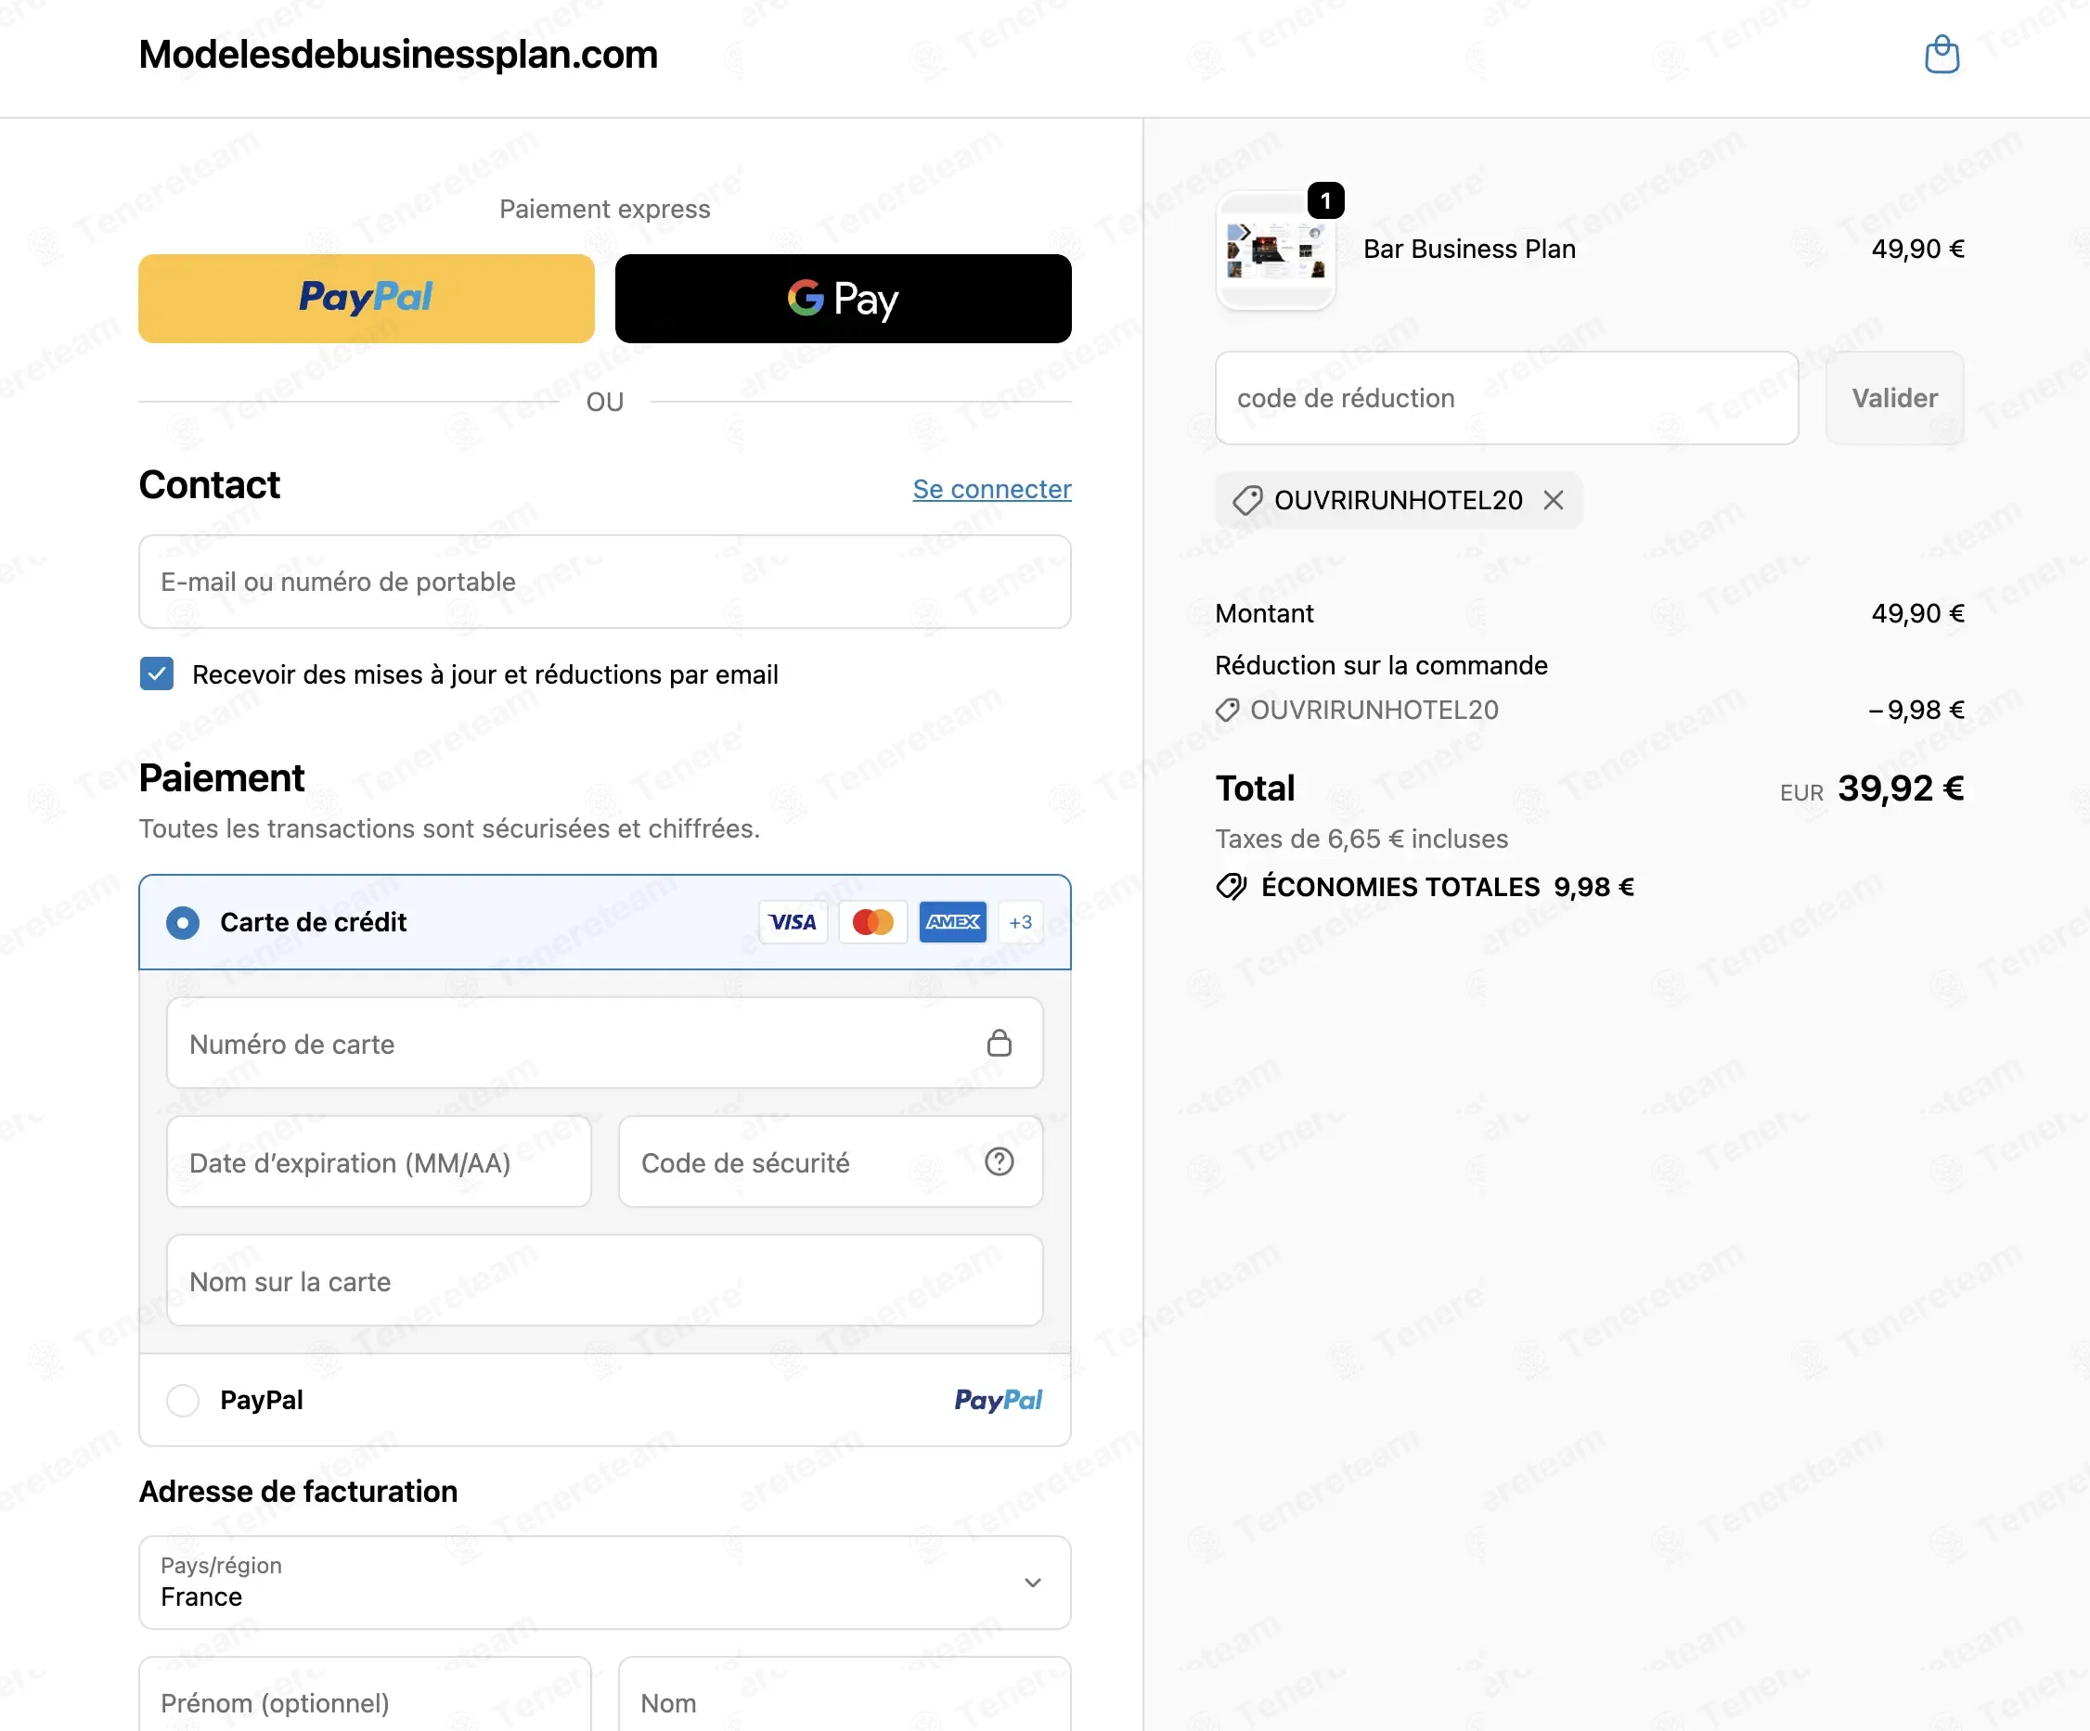Click the PayPal logo in payment options
The width and height of the screenshot is (2090, 1731).
coord(999,1400)
